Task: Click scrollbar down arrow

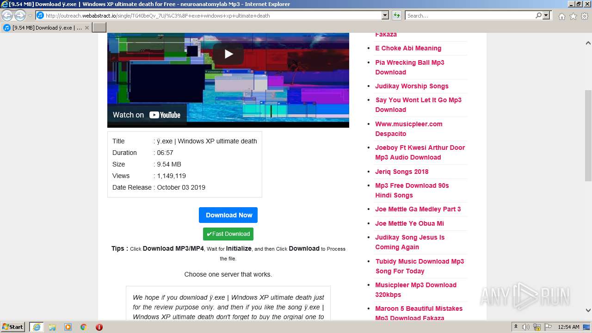Action: click(x=588, y=310)
